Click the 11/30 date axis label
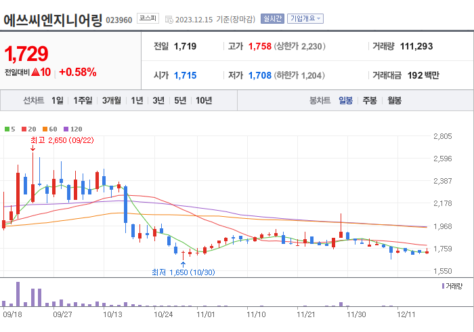Viewport: 474px width, 332px height. point(356,314)
